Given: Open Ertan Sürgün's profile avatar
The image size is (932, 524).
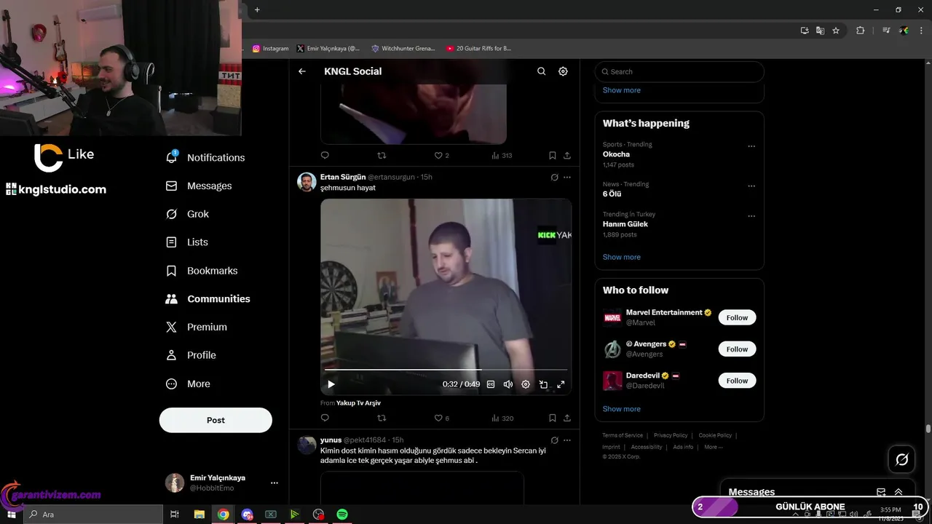Looking at the screenshot, I should 307,182.
